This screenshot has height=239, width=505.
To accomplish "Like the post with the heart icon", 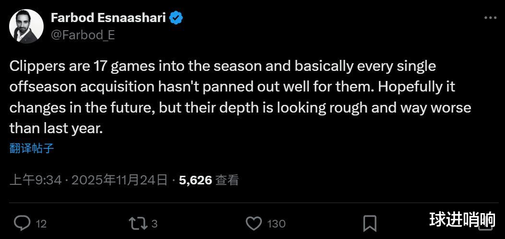I will coord(254,223).
